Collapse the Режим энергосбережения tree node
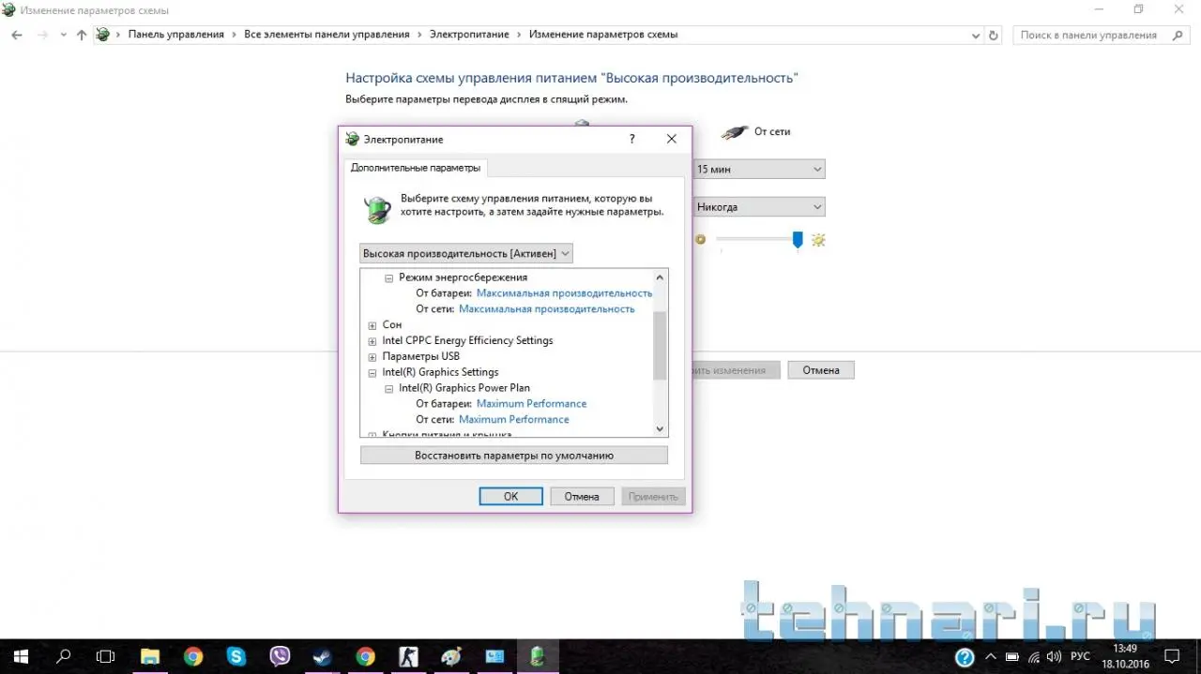 coord(389,278)
